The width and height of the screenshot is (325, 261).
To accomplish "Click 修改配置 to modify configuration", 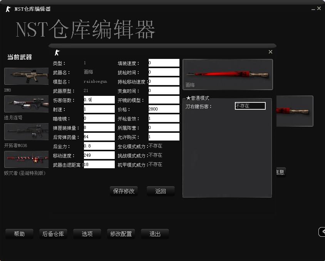I will point(121,234).
